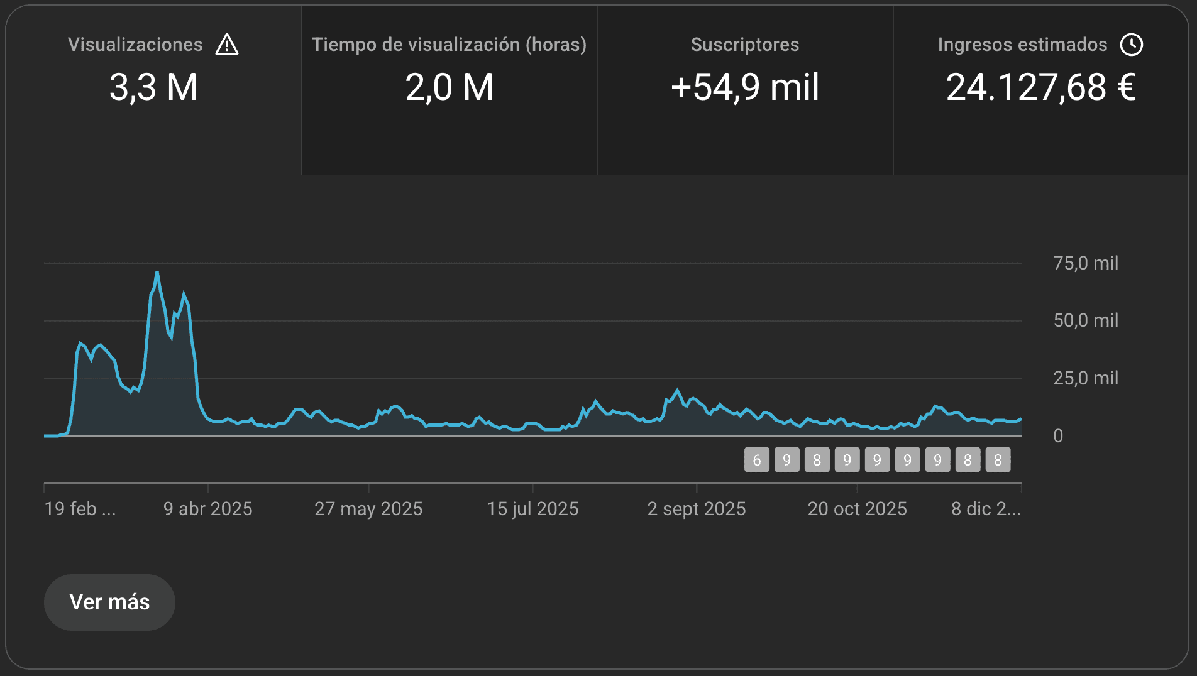Click the 27 may 2025 axis label
The image size is (1197, 676).
pyautogui.click(x=368, y=508)
